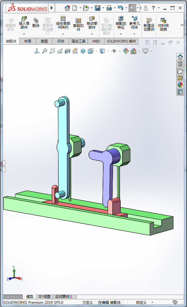This screenshot has width=187, height=307.
Task: Click 自定义 units in status bar
Action: click(141, 303)
